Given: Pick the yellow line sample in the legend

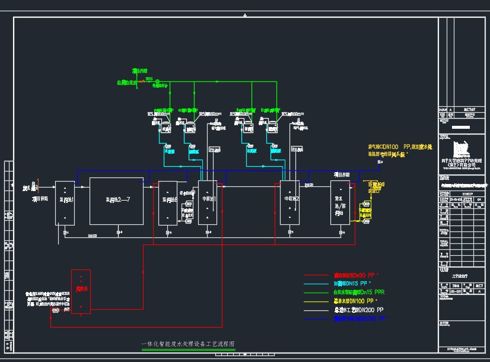Looking at the screenshot, I should click(x=316, y=301).
